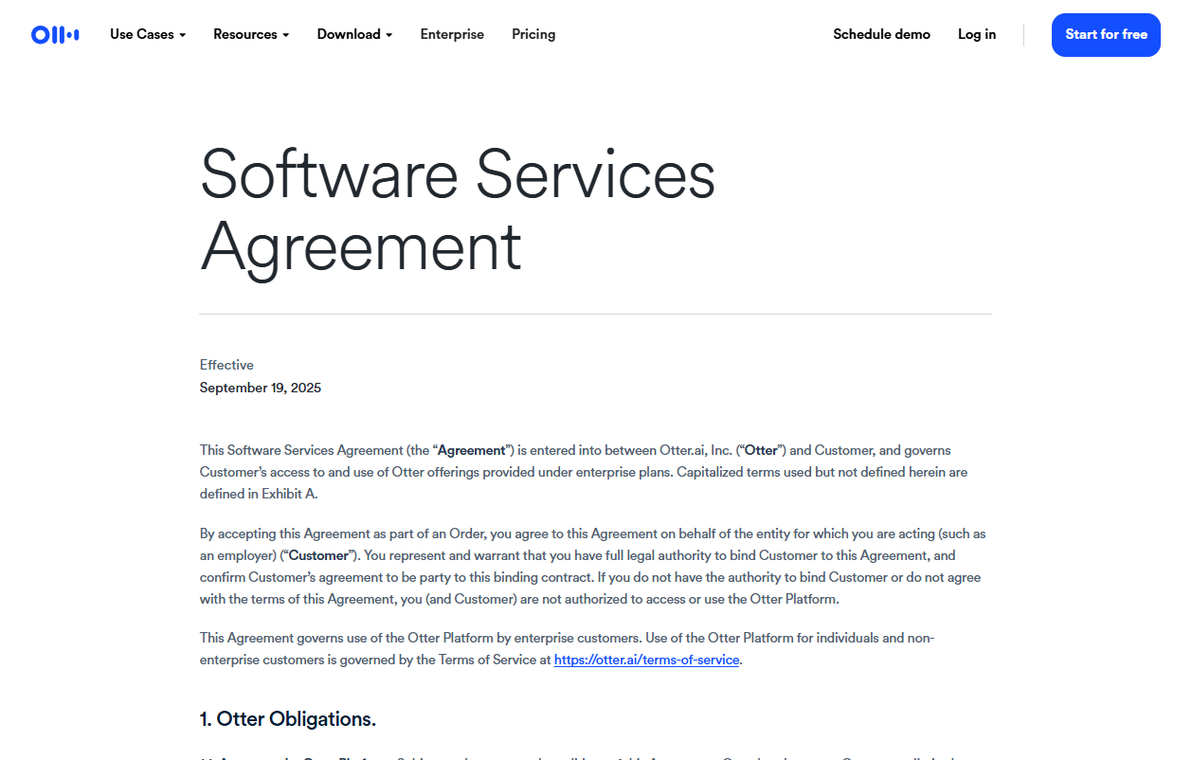Open the otter.ai/terms-of-service hyperlink
This screenshot has width=1192, height=760.
tap(646, 660)
